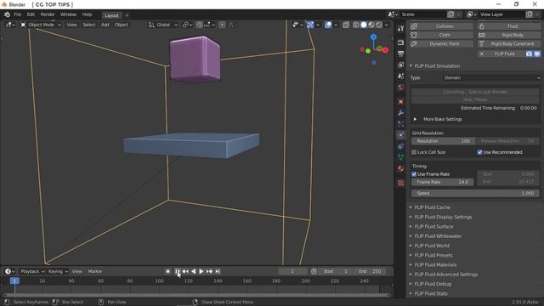Switch to wireframe viewport shading
Screen dimensions: 544x306
pyautogui.click(x=356, y=25)
